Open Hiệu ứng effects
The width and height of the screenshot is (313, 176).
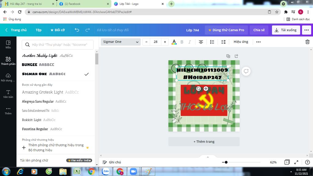(241, 42)
